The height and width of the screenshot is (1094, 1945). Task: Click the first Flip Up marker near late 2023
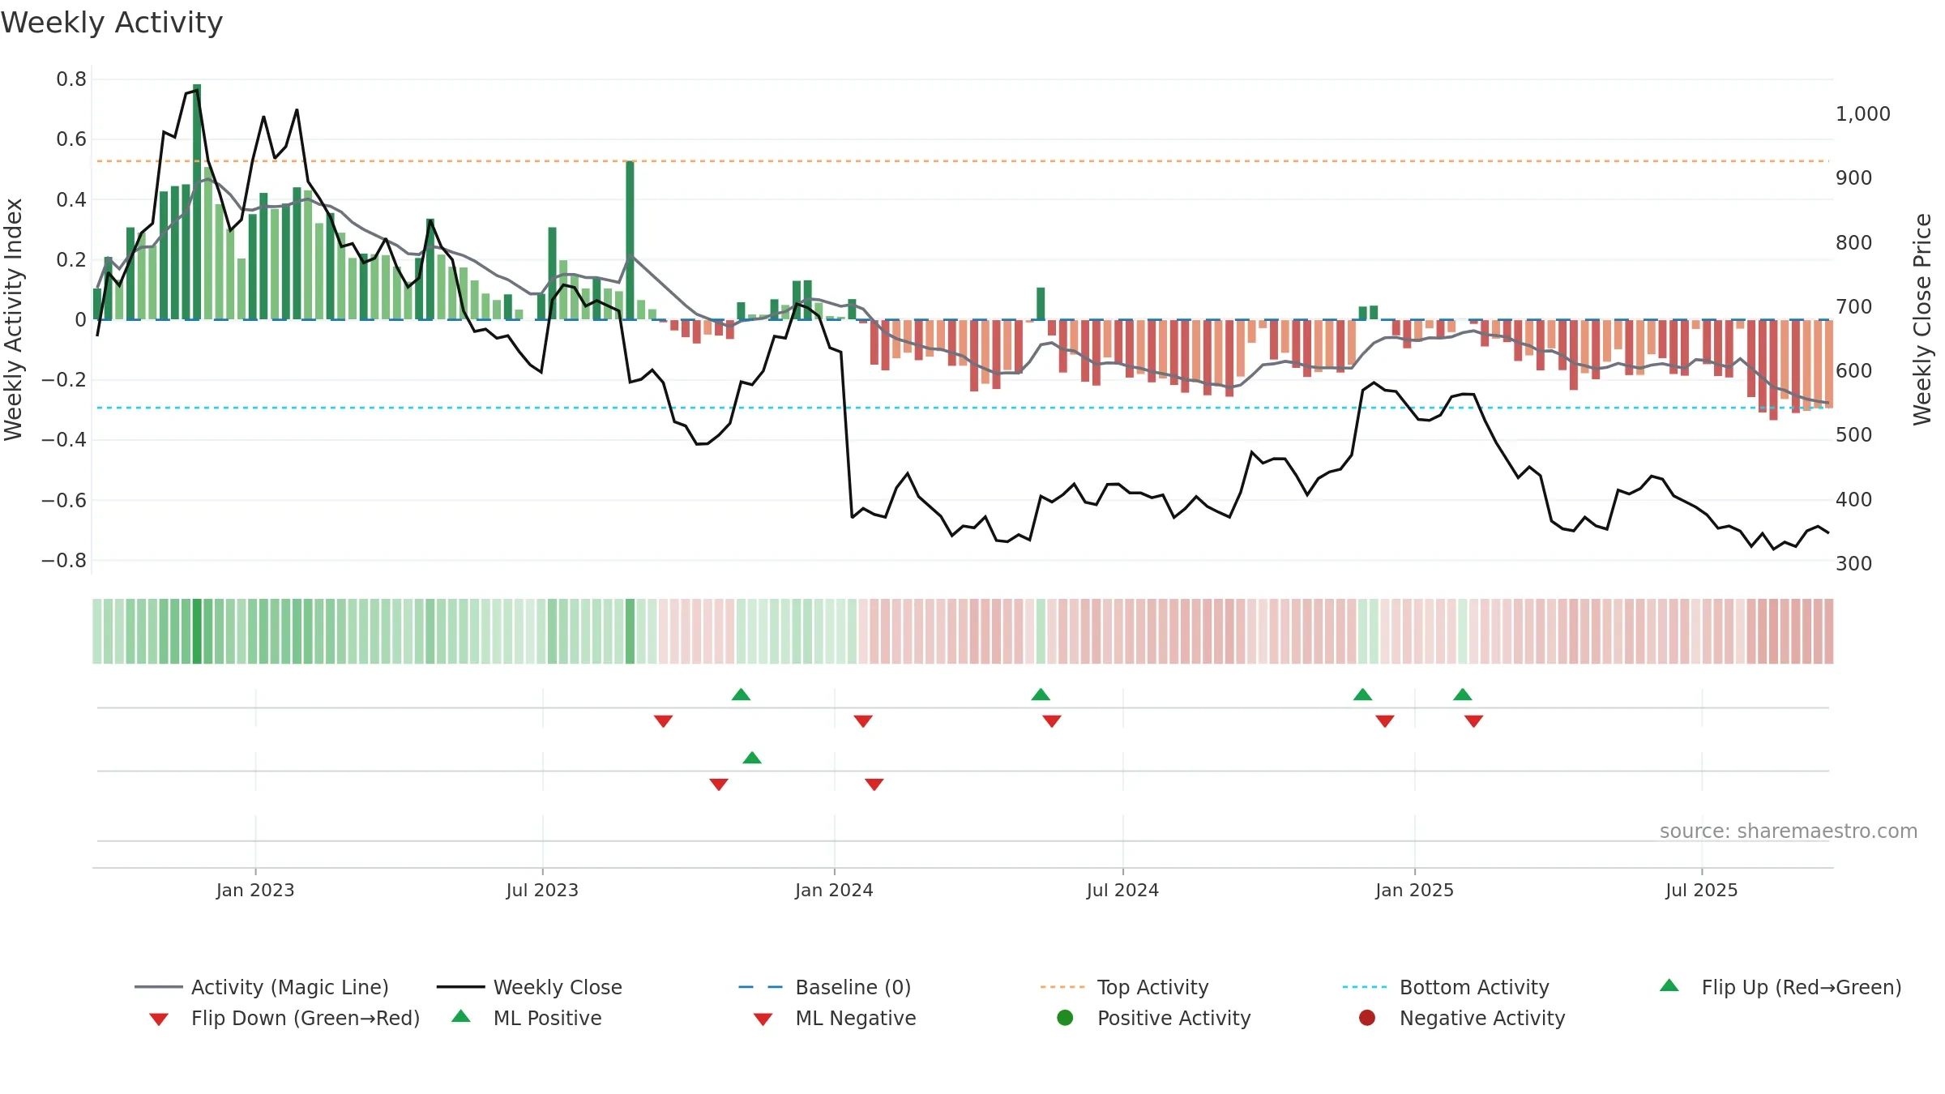741,694
